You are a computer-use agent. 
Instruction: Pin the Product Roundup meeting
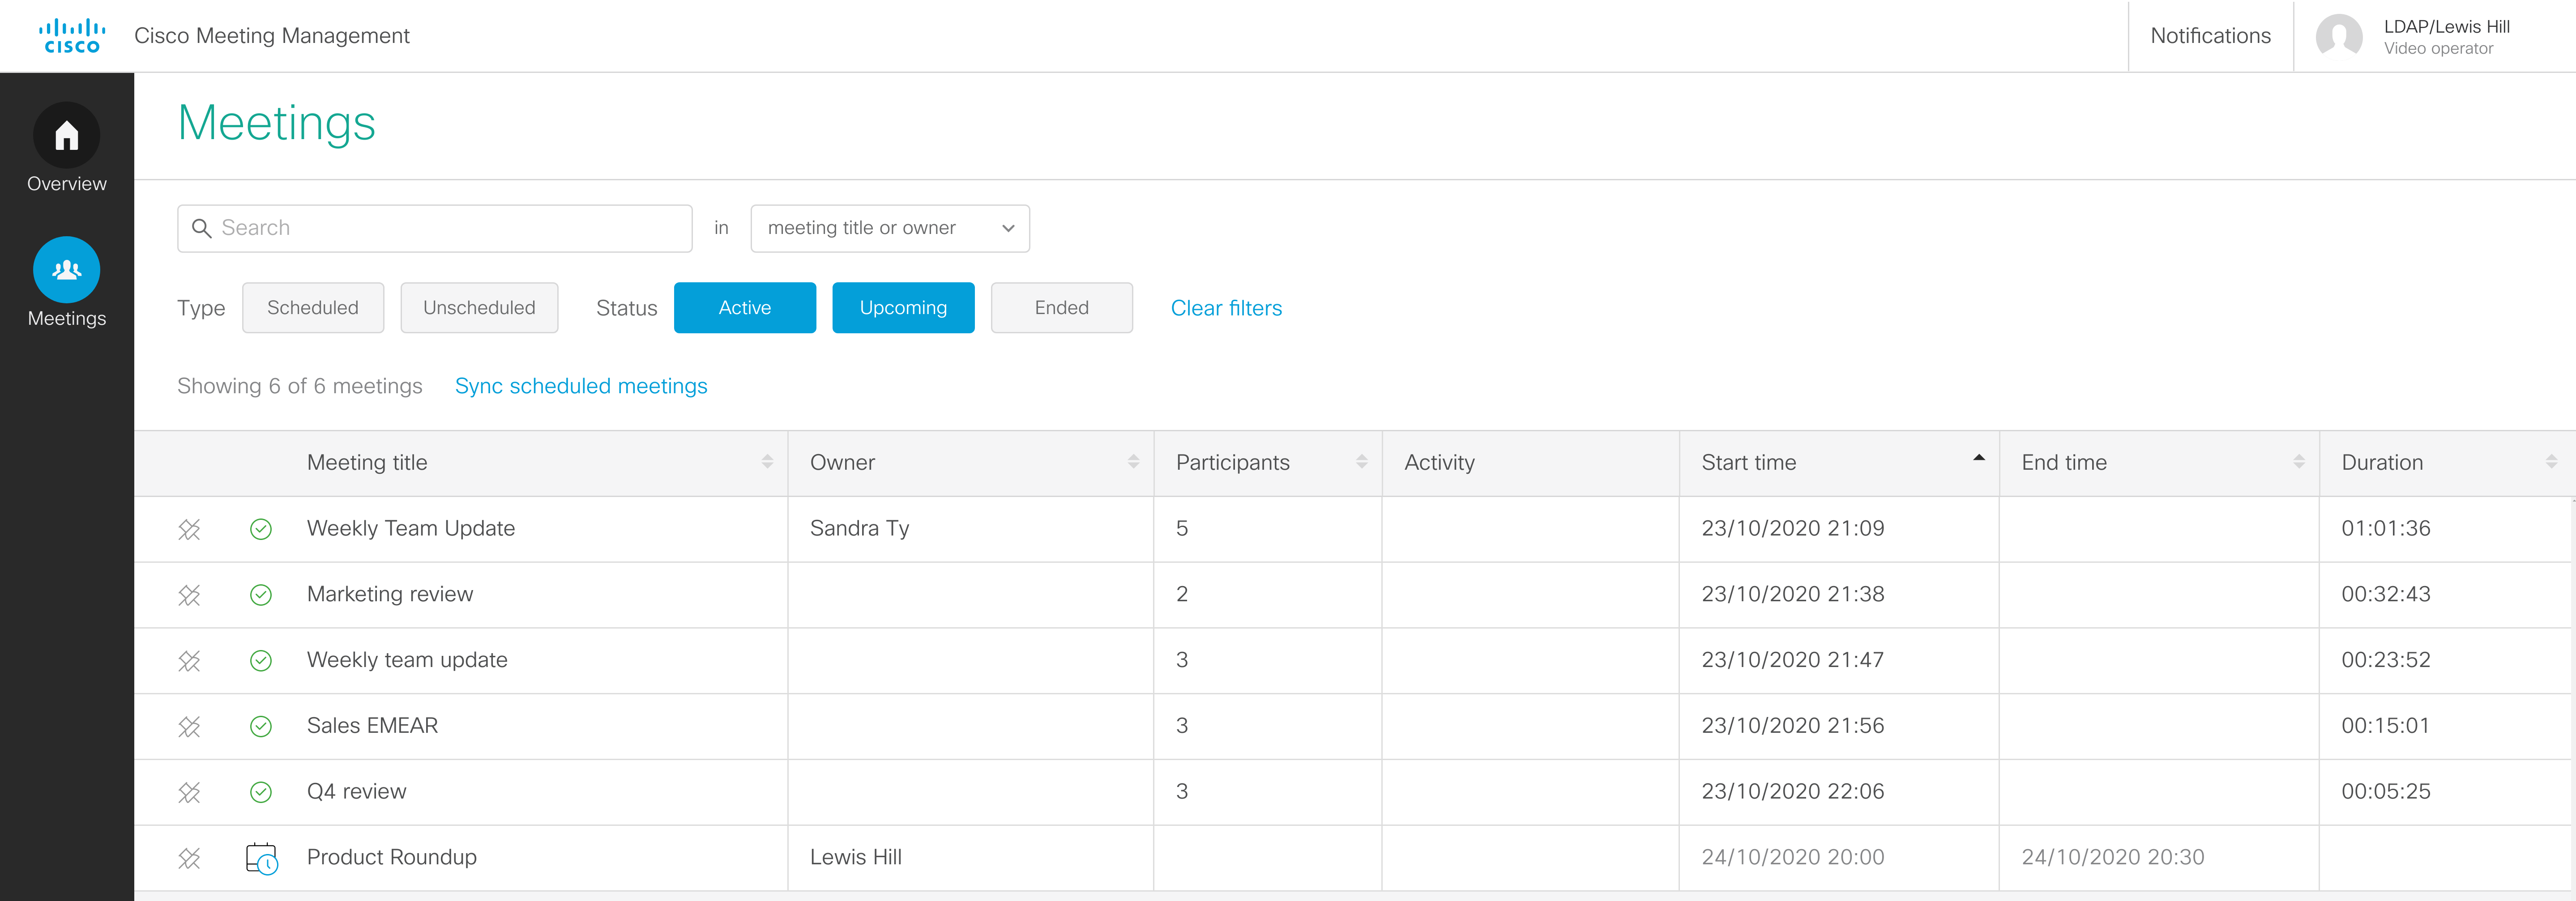point(189,857)
